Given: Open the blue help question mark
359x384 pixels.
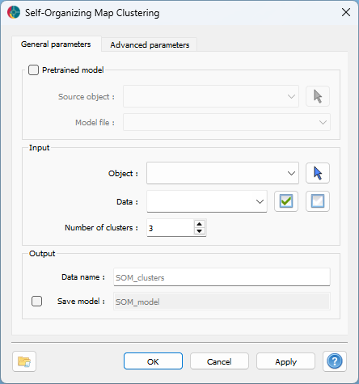Looking at the screenshot, I should (335, 361).
